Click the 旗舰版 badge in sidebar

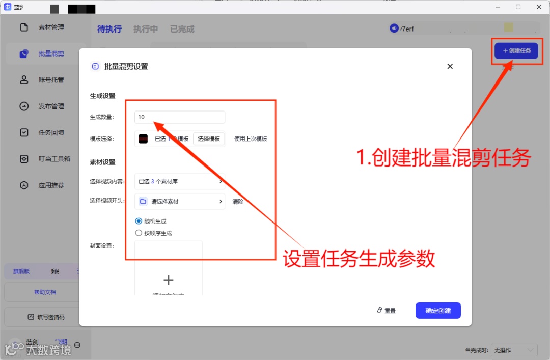pyautogui.click(x=21, y=271)
